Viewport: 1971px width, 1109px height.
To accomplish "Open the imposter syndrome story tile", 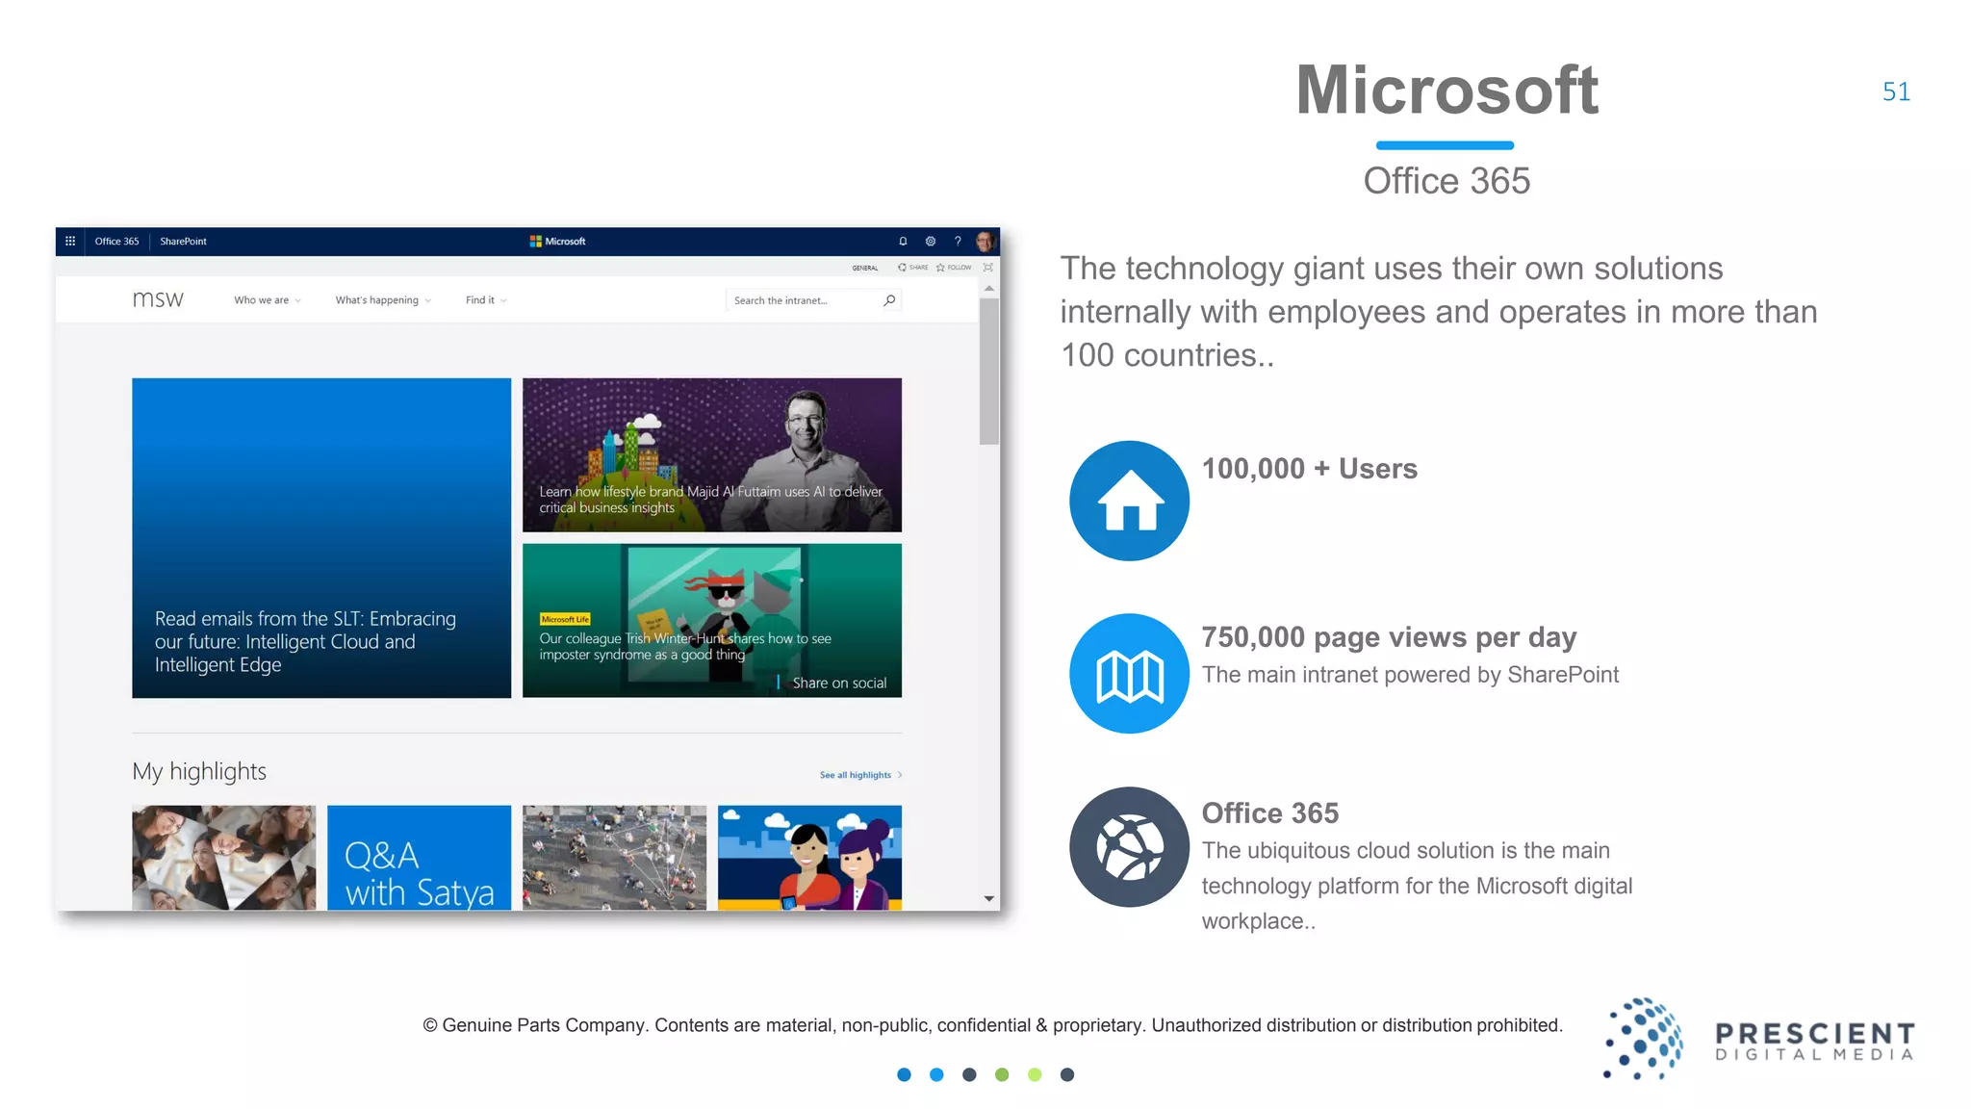I will [712, 620].
